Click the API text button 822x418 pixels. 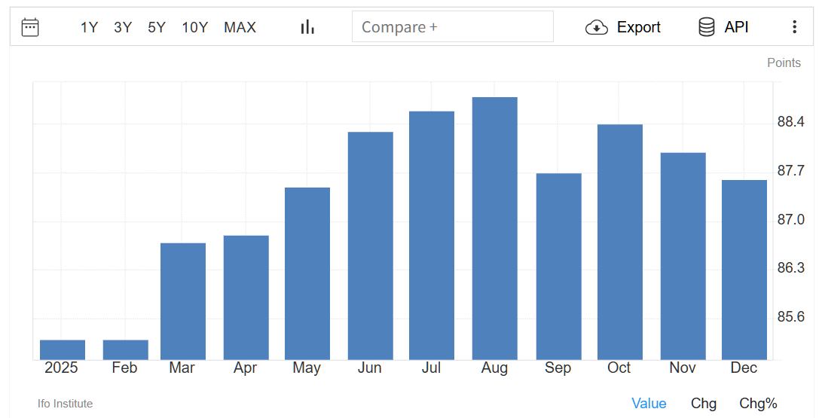(736, 27)
